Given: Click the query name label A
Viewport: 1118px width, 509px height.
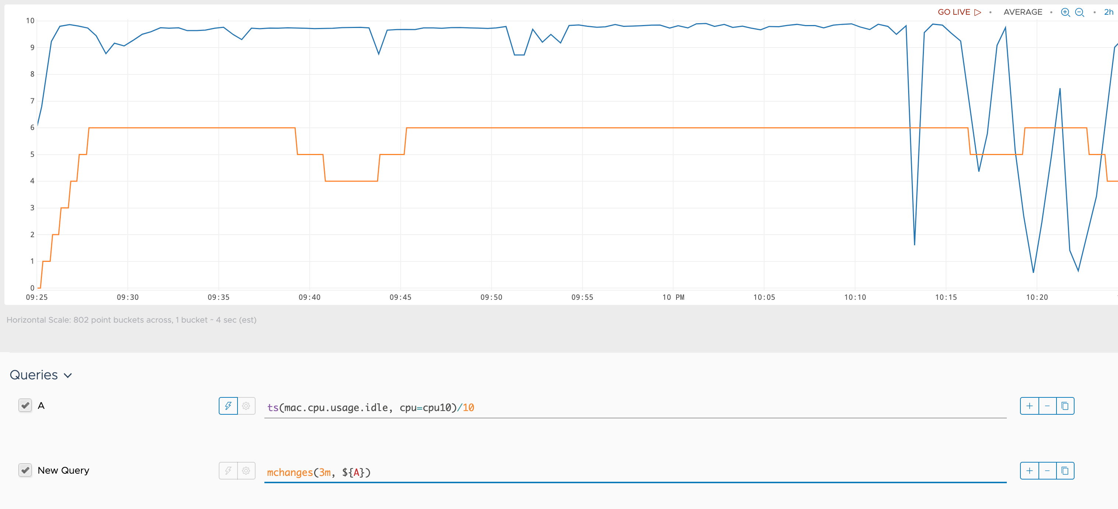Looking at the screenshot, I should click(41, 406).
